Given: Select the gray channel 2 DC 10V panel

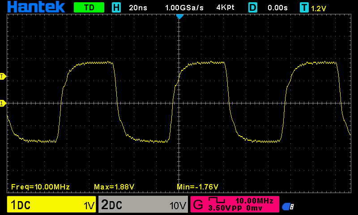Looking at the screenshot, I should pyautogui.click(x=143, y=204).
